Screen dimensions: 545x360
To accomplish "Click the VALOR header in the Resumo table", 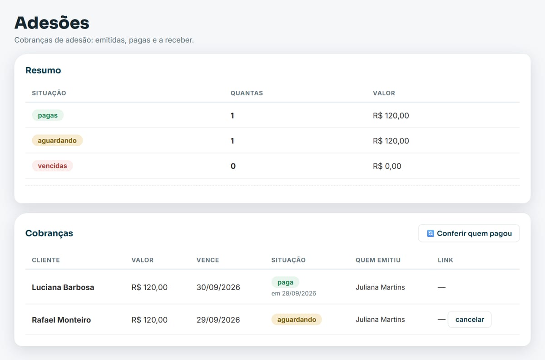I will [384, 93].
